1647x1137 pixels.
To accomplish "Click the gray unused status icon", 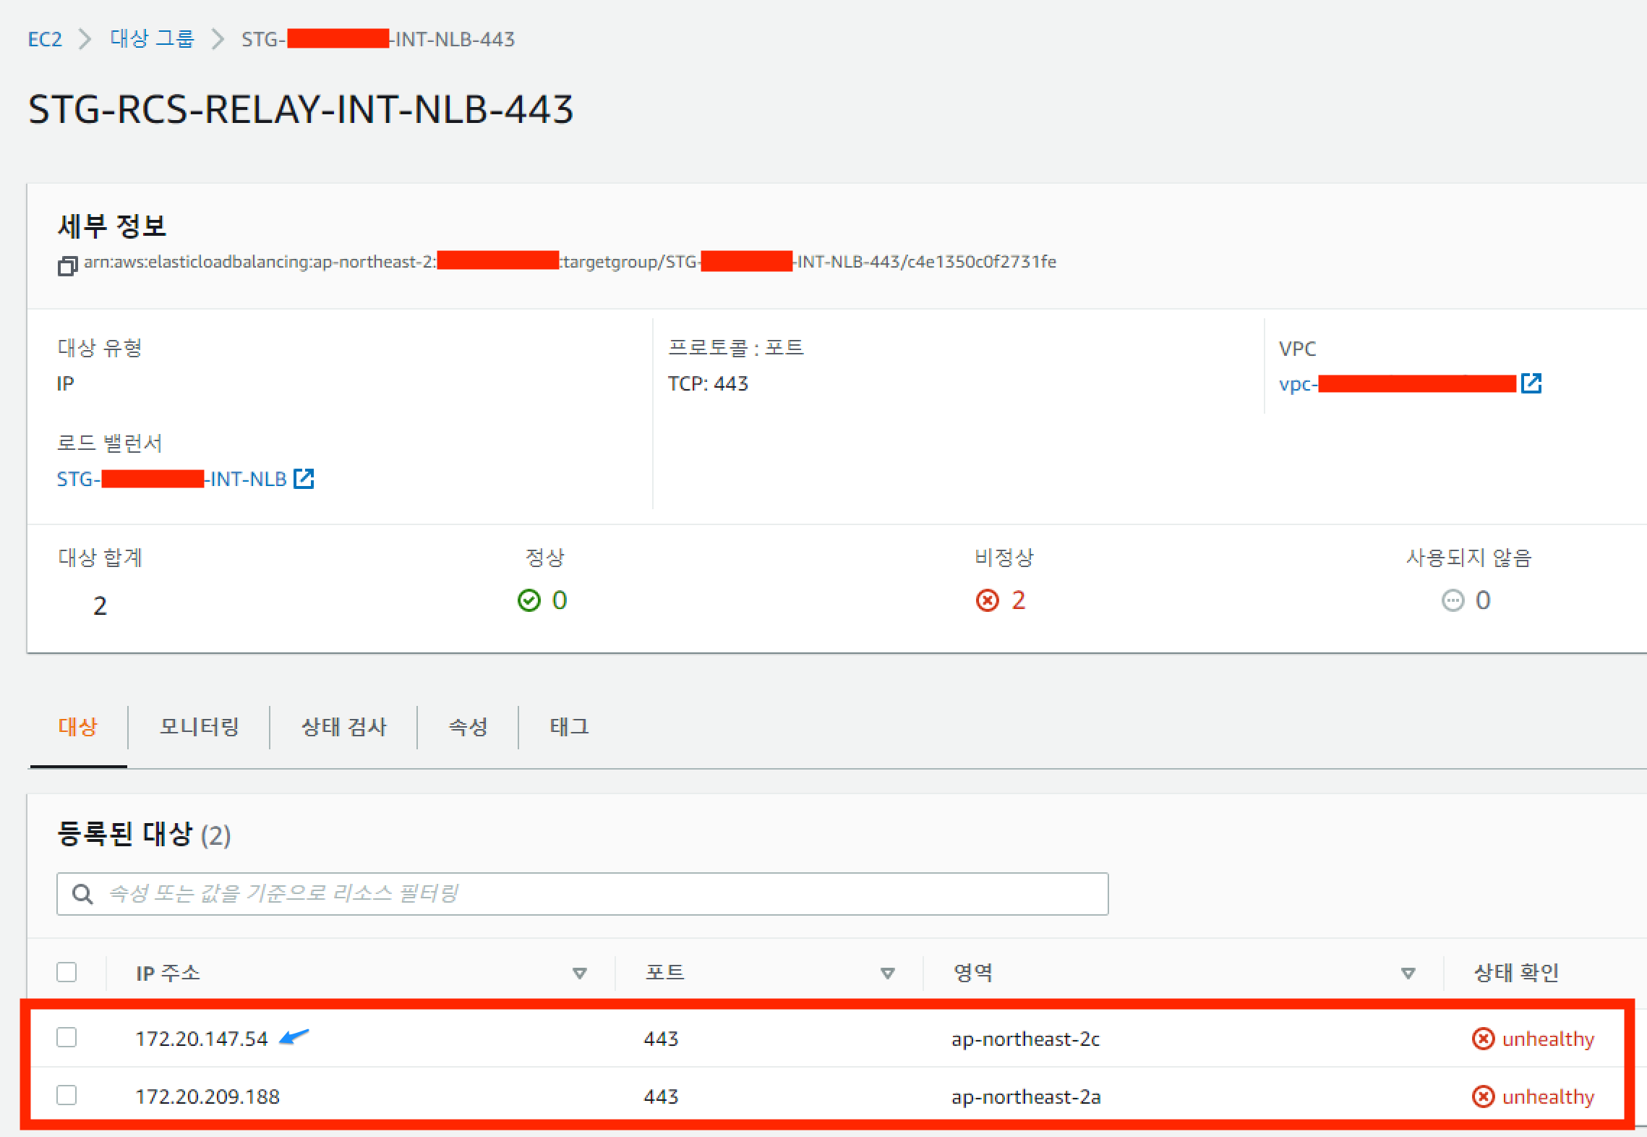I will [1452, 600].
